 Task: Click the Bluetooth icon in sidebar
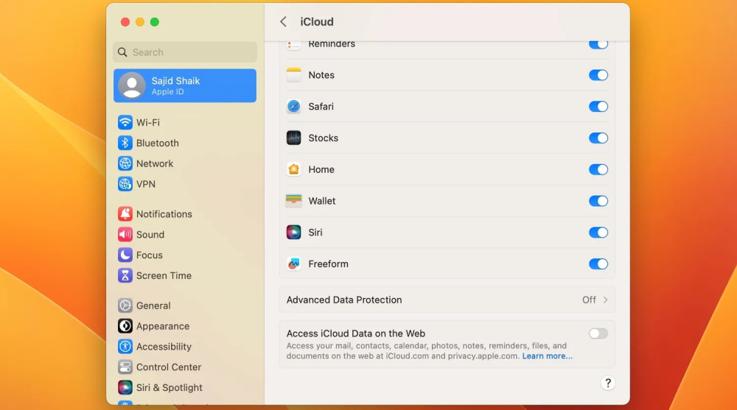(x=125, y=144)
